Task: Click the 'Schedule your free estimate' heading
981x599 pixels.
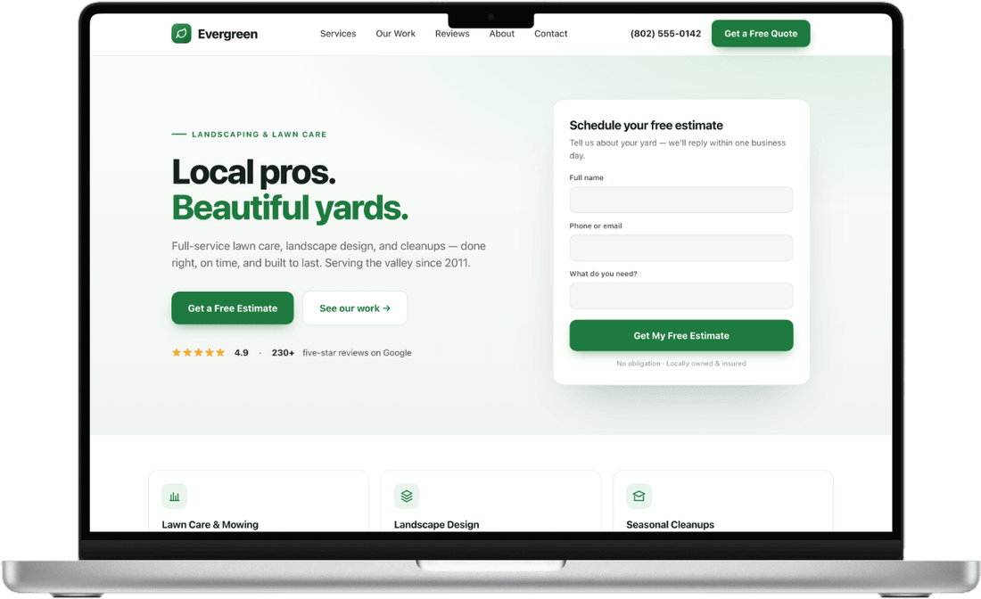Action: click(x=647, y=125)
